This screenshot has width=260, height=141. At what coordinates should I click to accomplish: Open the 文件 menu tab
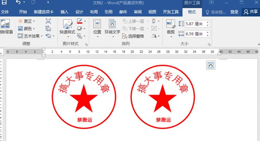(x=5, y=12)
